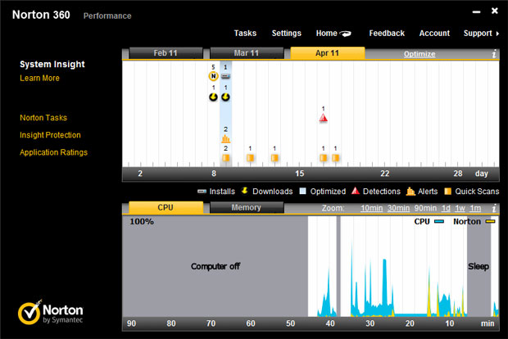The image size is (508, 339).
Task: Click the red detection triangle marker
Action: [x=323, y=118]
